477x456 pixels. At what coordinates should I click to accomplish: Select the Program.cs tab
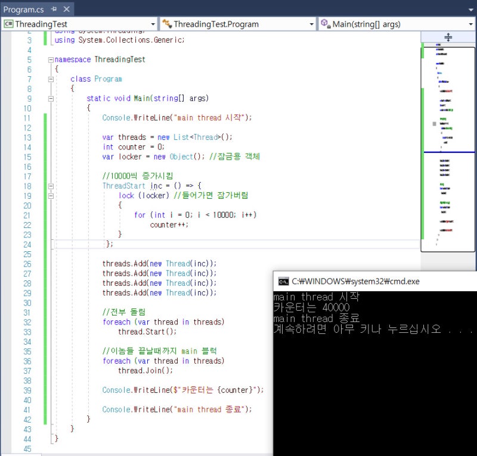[24, 10]
